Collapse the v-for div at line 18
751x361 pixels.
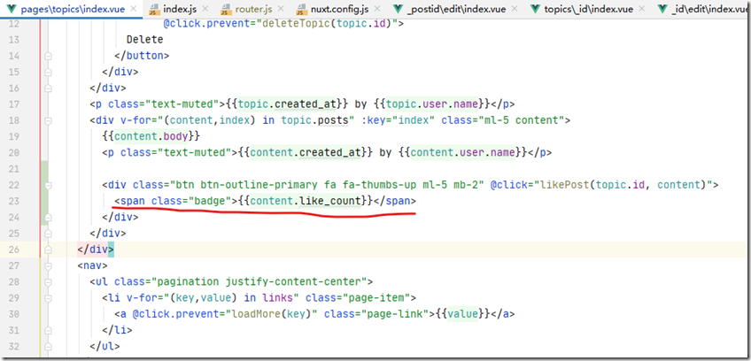[48, 120]
